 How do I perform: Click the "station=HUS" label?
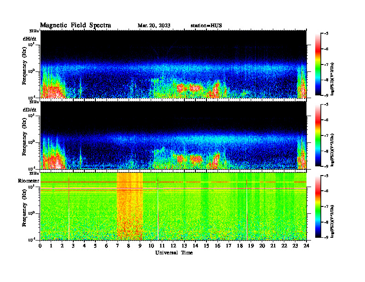tap(206, 26)
